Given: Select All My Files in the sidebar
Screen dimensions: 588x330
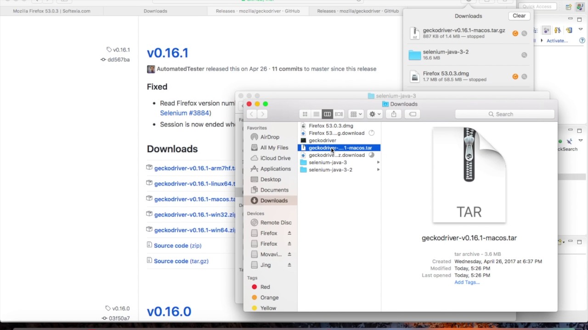Looking at the screenshot, I should (274, 148).
